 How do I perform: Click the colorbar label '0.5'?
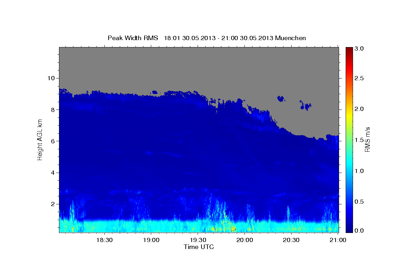(359, 202)
